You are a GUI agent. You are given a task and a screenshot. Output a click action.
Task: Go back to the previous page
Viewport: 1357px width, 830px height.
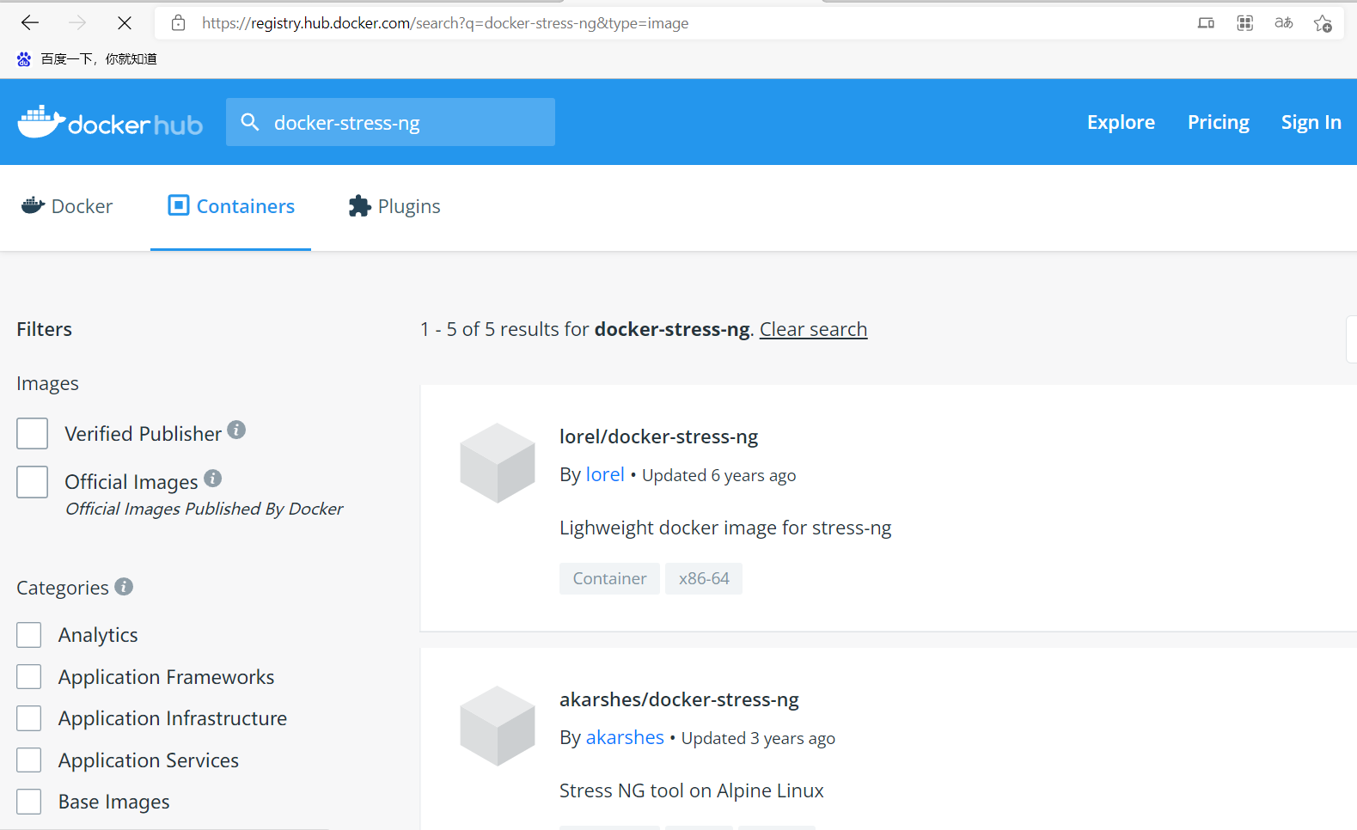coord(30,23)
